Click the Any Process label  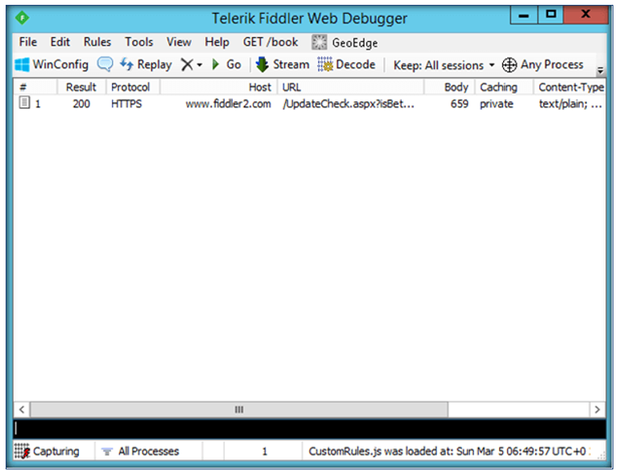coord(552,64)
